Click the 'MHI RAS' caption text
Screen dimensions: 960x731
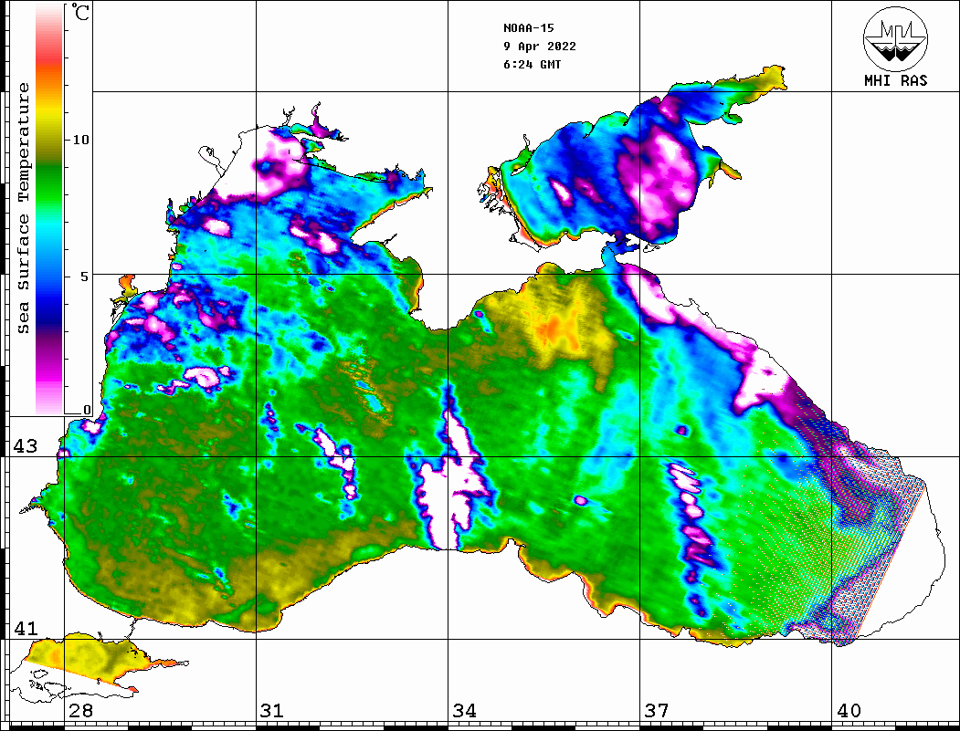tap(895, 80)
